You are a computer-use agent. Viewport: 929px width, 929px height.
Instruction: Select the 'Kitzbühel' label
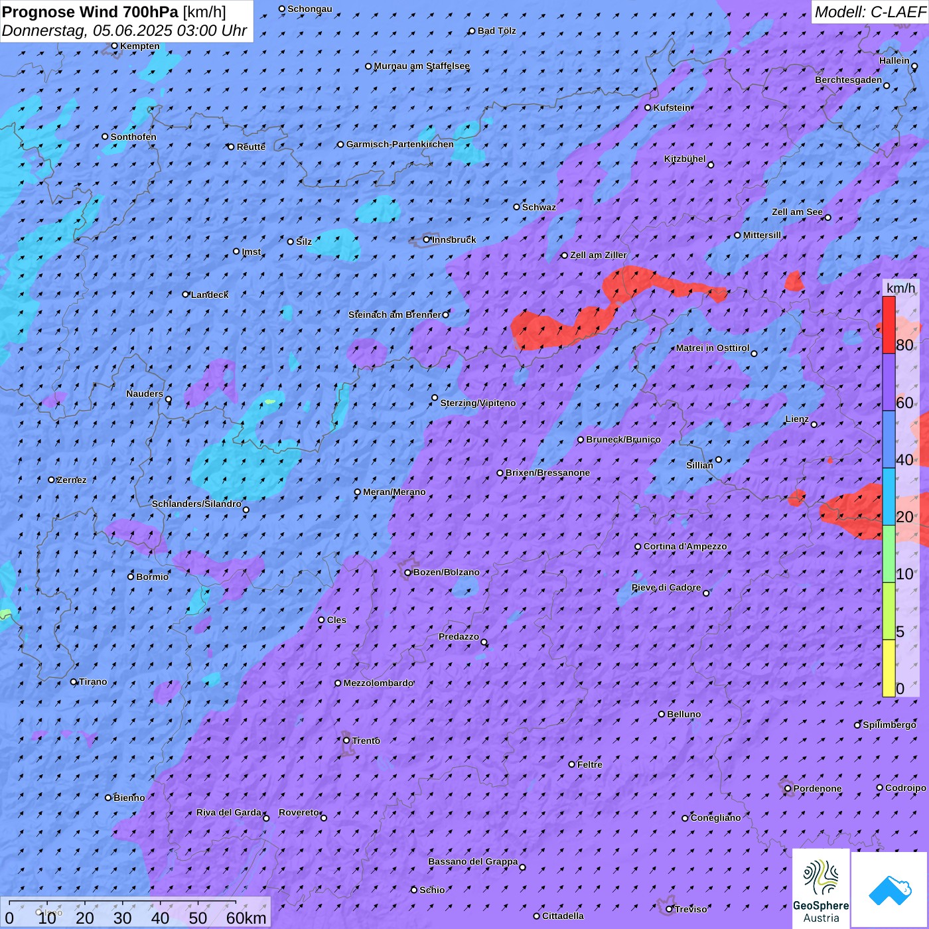click(x=685, y=159)
